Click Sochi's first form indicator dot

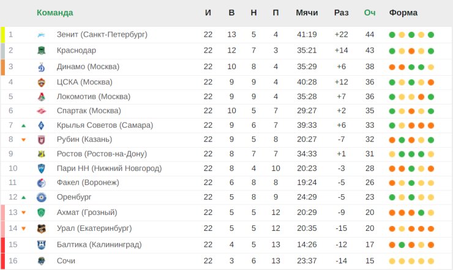pos(392,261)
